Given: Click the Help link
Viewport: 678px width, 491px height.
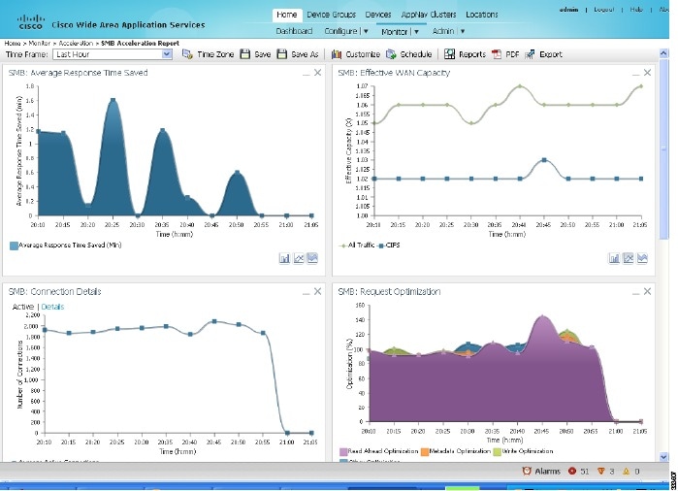Looking at the screenshot, I should click(636, 10).
